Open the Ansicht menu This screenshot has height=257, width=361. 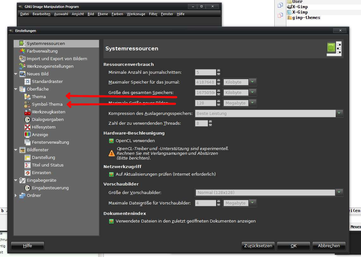[x=78, y=14]
